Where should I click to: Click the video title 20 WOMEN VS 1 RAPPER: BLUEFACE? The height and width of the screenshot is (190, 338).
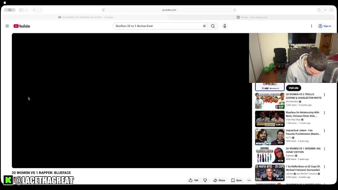point(41,173)
